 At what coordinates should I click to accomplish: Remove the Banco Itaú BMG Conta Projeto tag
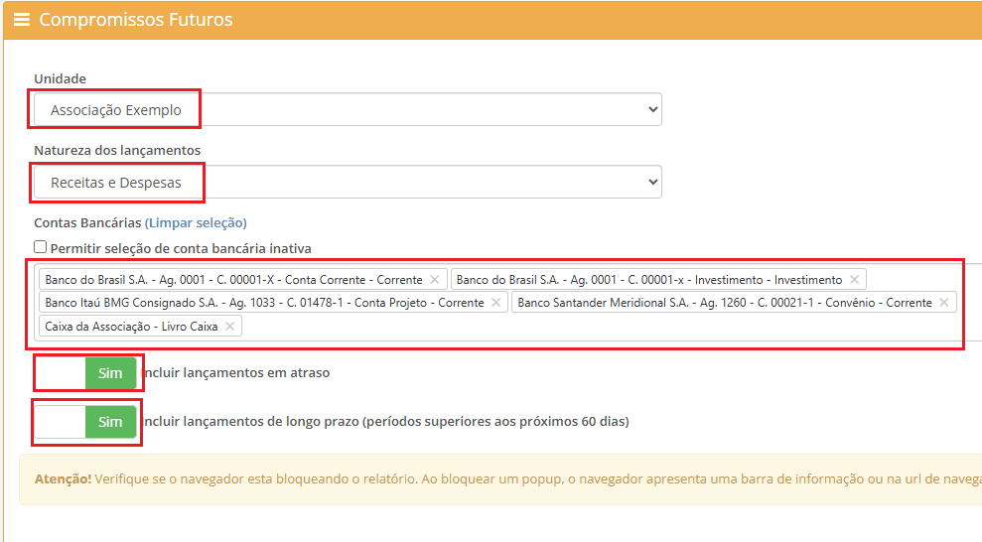tap(496, 303)
